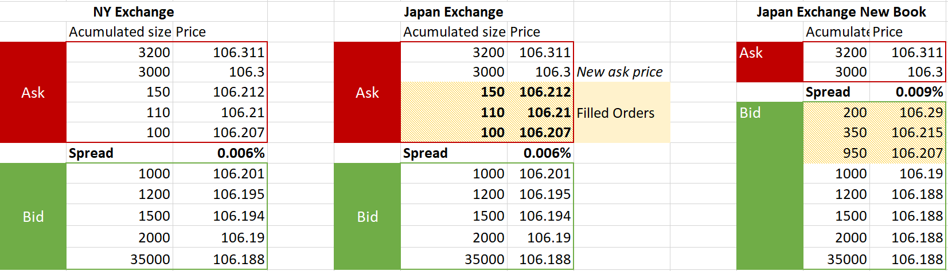Click the "New ask price" note cell
The height and width of the screenshot is (271, 948).
pyautogui.click(x=619, y=72)
